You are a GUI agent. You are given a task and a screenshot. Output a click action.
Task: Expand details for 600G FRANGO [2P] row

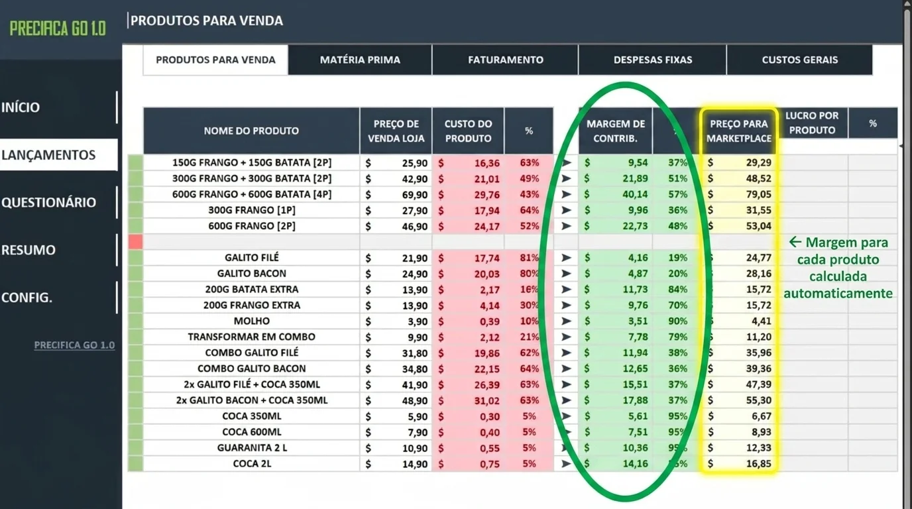[567, 225]
